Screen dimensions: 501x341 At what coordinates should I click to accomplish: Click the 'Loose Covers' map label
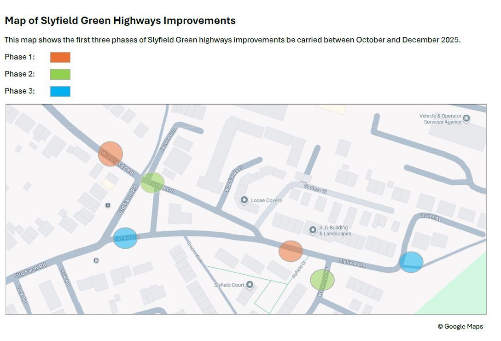click(266, 200)
